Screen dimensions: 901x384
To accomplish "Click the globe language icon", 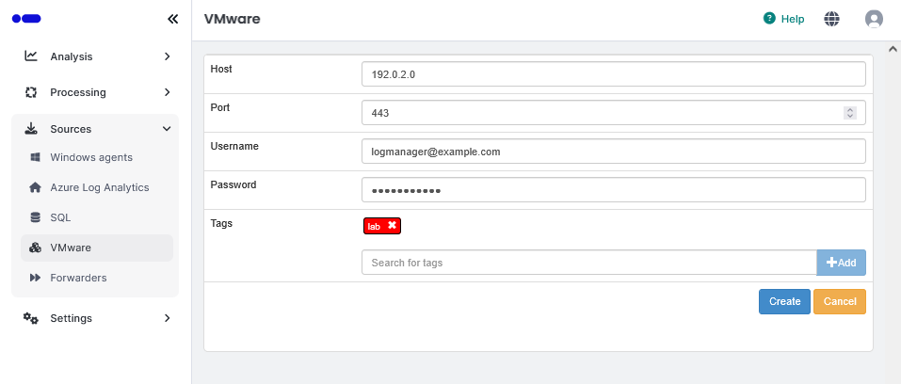I will (x=831, y=19).
